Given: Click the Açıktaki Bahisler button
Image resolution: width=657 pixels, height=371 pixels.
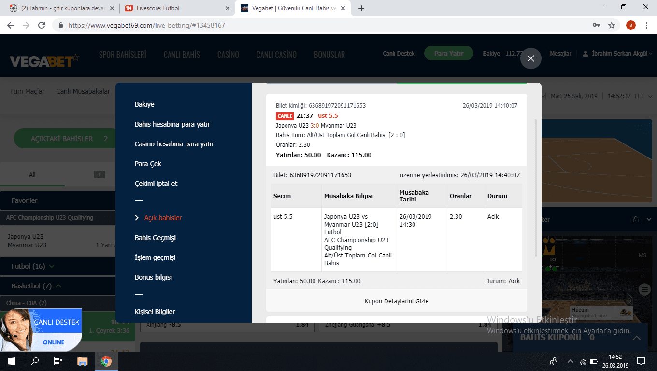Looking at the screenshot, I should click(x=66, y=139).
